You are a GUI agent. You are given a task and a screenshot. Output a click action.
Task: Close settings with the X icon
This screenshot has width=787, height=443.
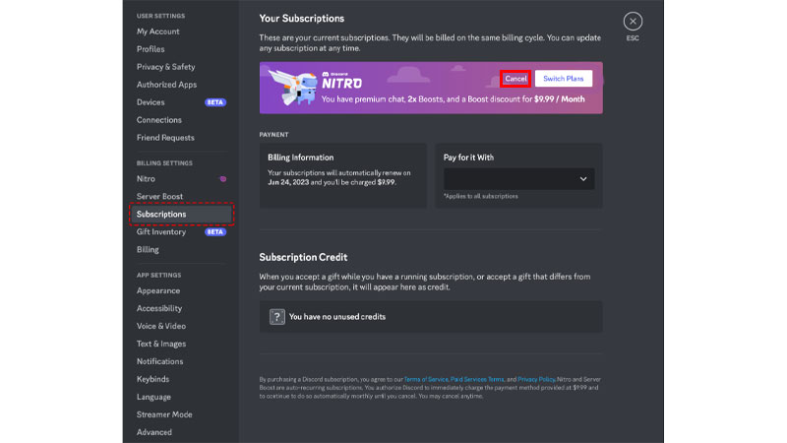pyautogui.click(x=633, y=21)
